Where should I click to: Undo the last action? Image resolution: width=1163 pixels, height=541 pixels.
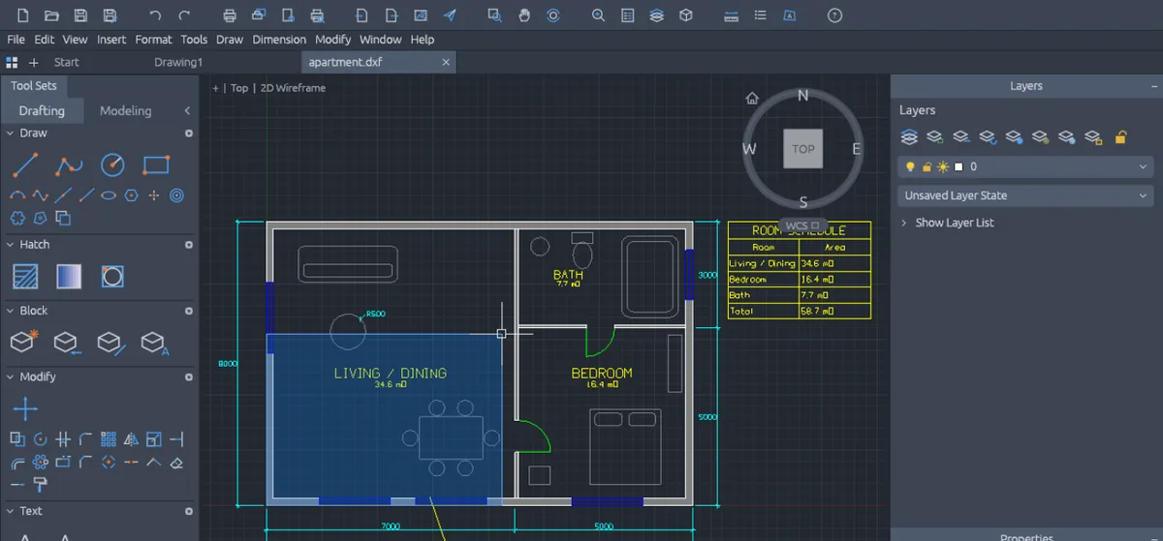[x=155, y=15]
